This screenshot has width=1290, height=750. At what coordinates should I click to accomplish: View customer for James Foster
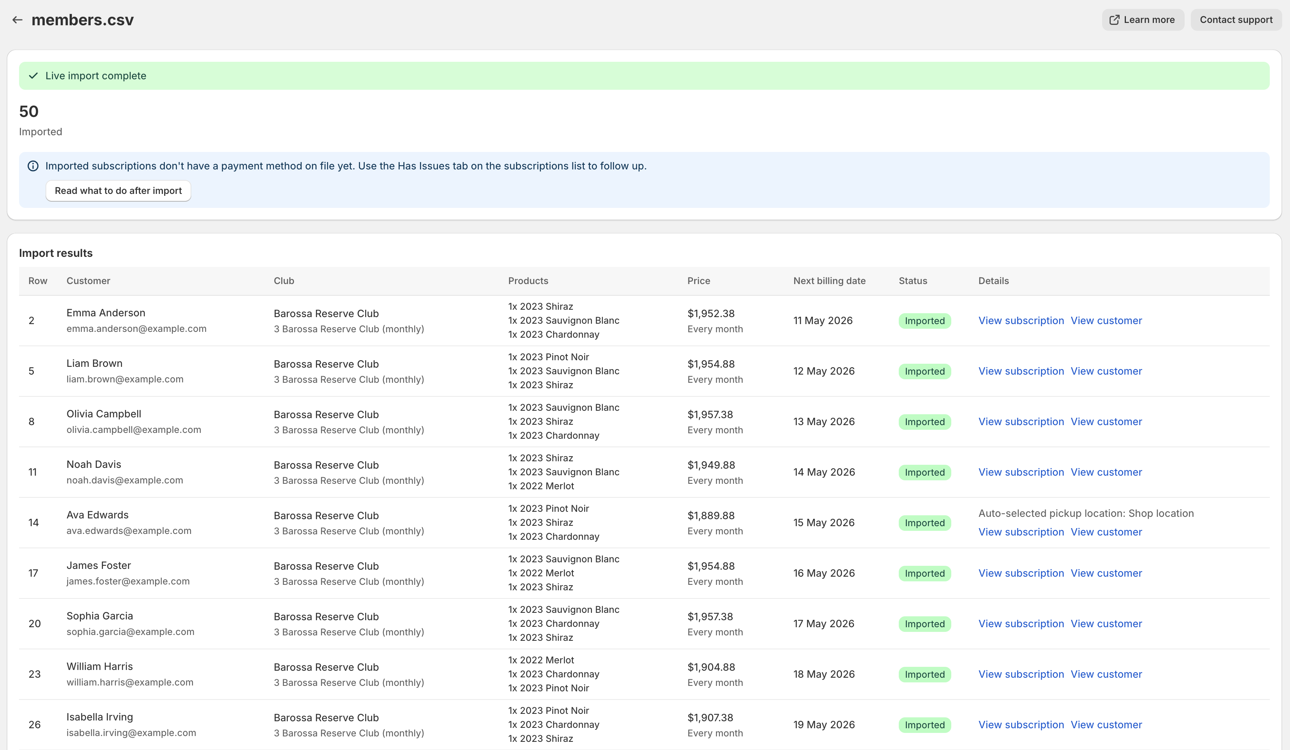[x=1106, y=574]
